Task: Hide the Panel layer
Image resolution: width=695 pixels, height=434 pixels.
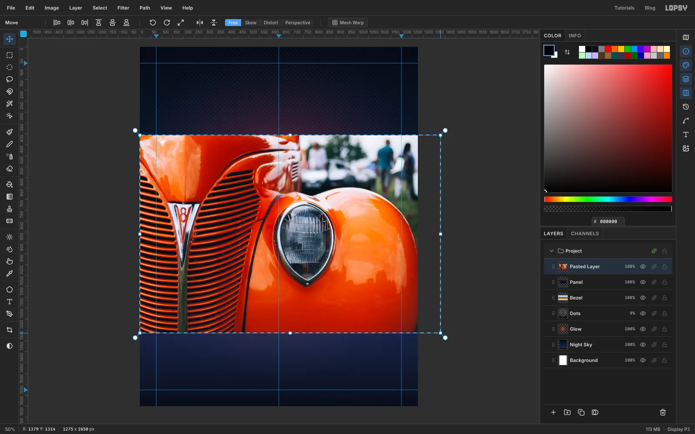Action: (x=643, y=282)
